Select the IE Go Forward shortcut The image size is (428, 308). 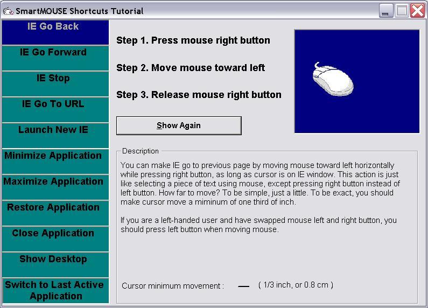(55, 58)
